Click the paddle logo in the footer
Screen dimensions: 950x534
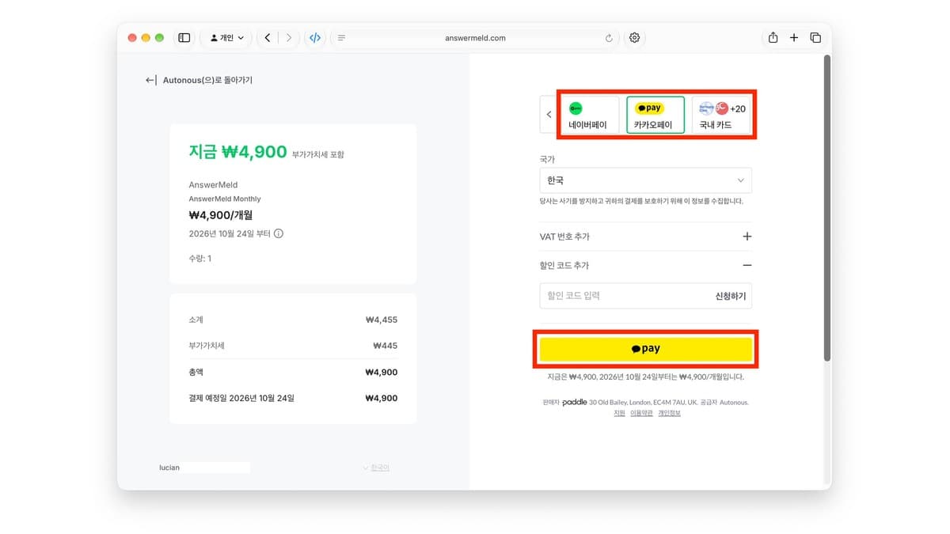(x=575, y=402)
